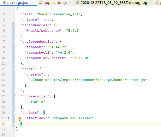
Task: Collapse the dependencies block fold marker
Action: click(x=15, y=25)
